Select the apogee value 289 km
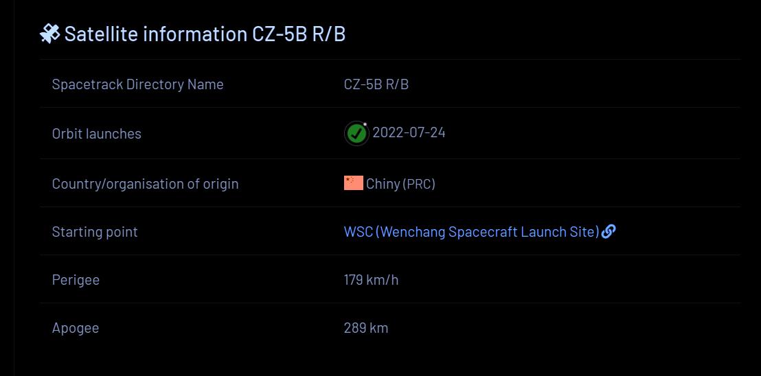 pyautogui.click(x=365, y=328)
